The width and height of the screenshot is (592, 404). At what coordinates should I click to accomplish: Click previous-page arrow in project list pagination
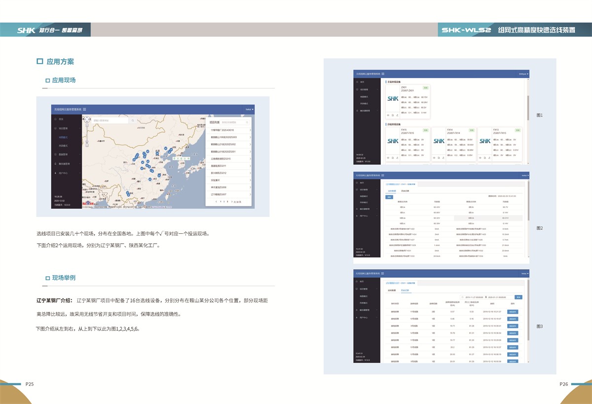(x=216, y=201)
